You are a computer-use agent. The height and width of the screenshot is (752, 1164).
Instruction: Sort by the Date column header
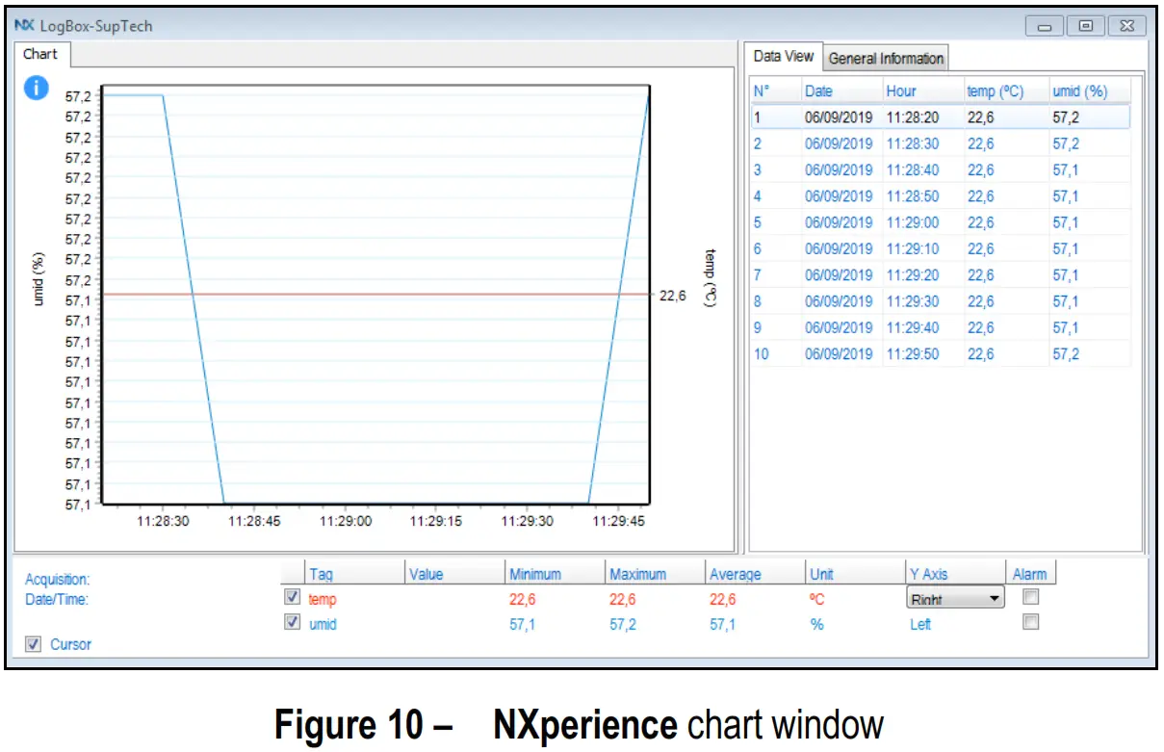click(841, 91)
